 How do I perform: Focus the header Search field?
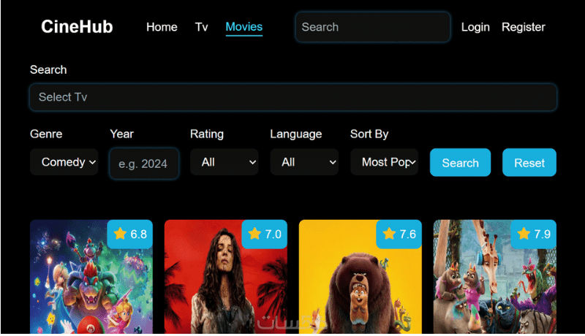coord(373,27)
